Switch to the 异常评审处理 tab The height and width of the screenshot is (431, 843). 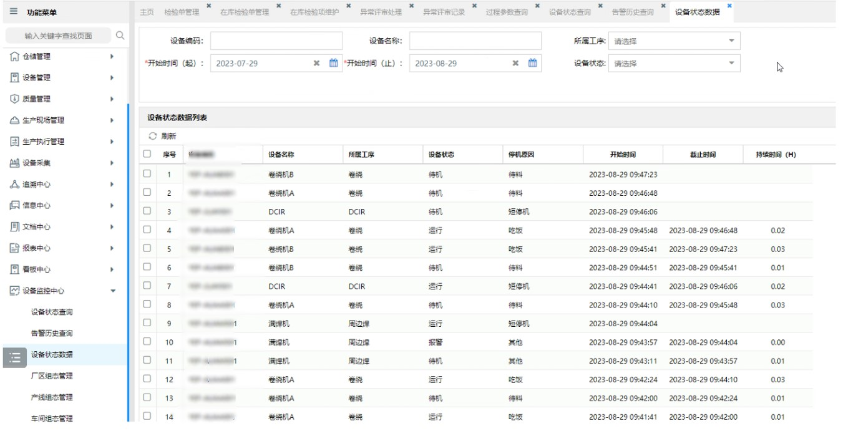(381, 12)
